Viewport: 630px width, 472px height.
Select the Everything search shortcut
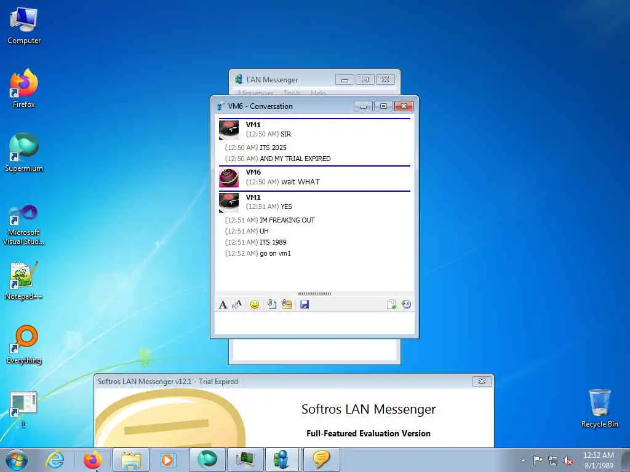(24, 344)
